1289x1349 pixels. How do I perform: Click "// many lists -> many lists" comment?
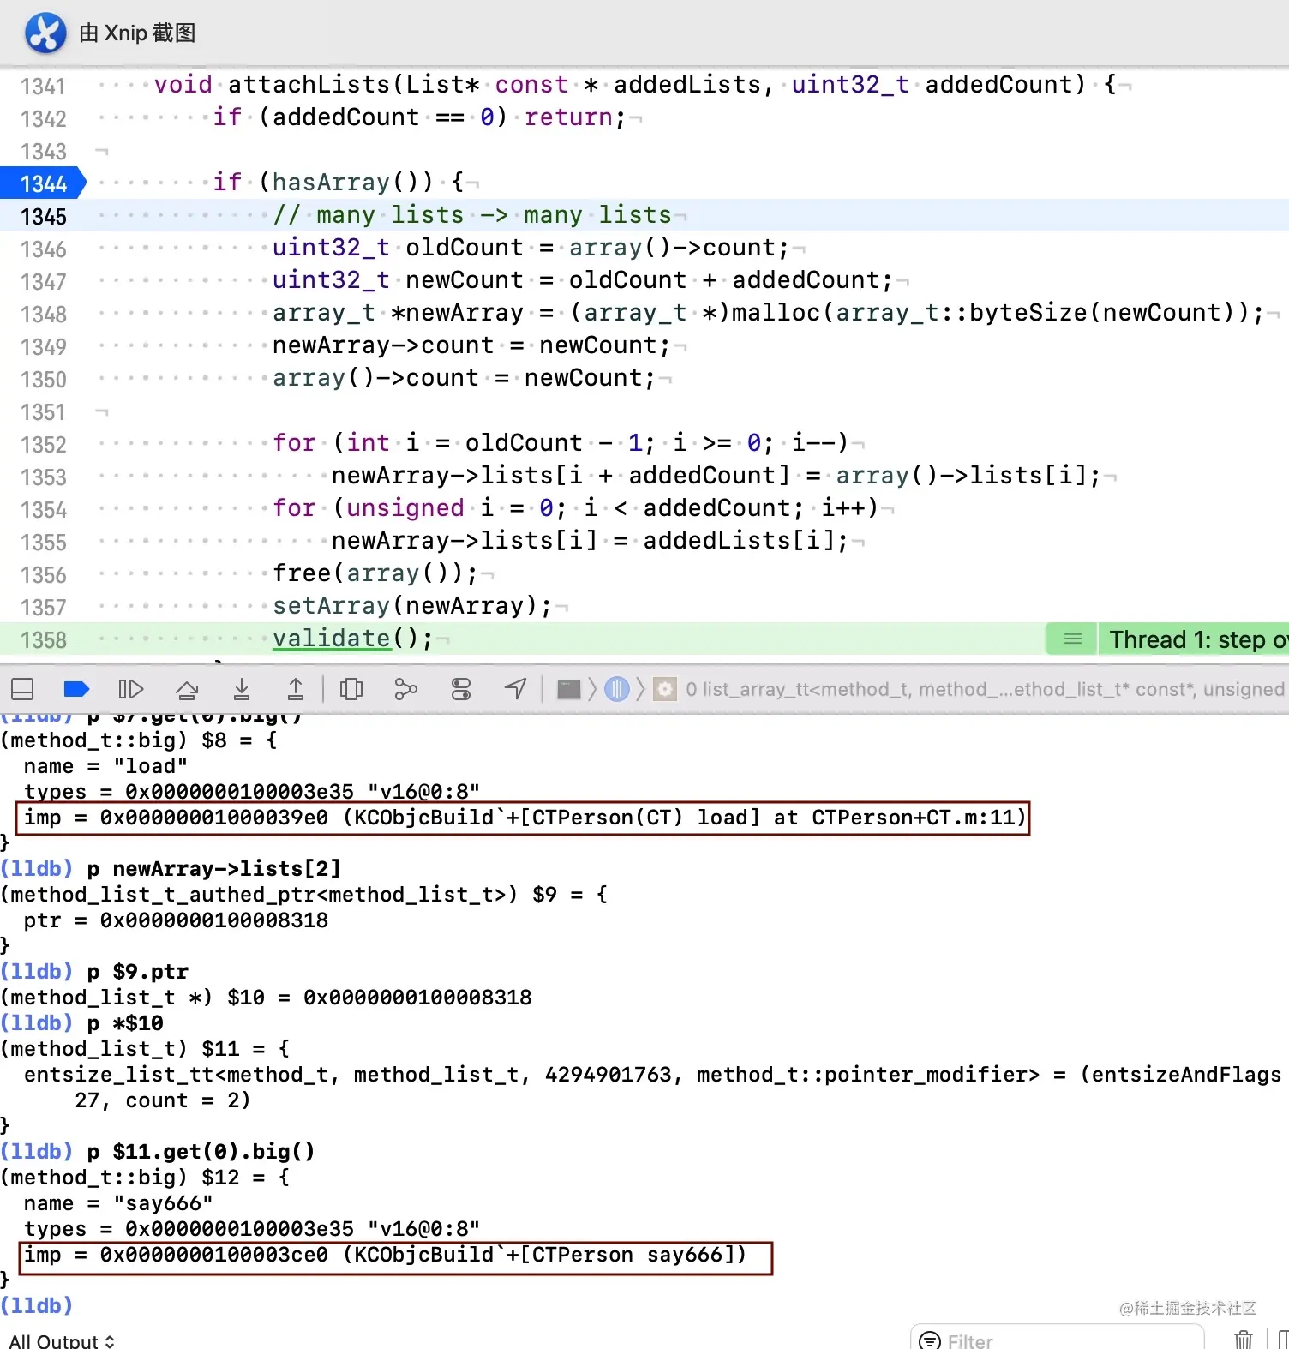(472, 214)
